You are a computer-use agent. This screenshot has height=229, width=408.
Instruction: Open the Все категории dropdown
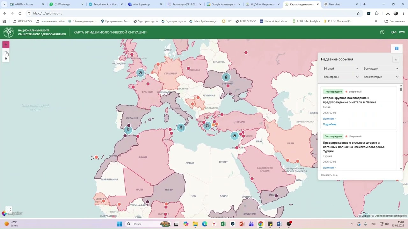point(381,77)
